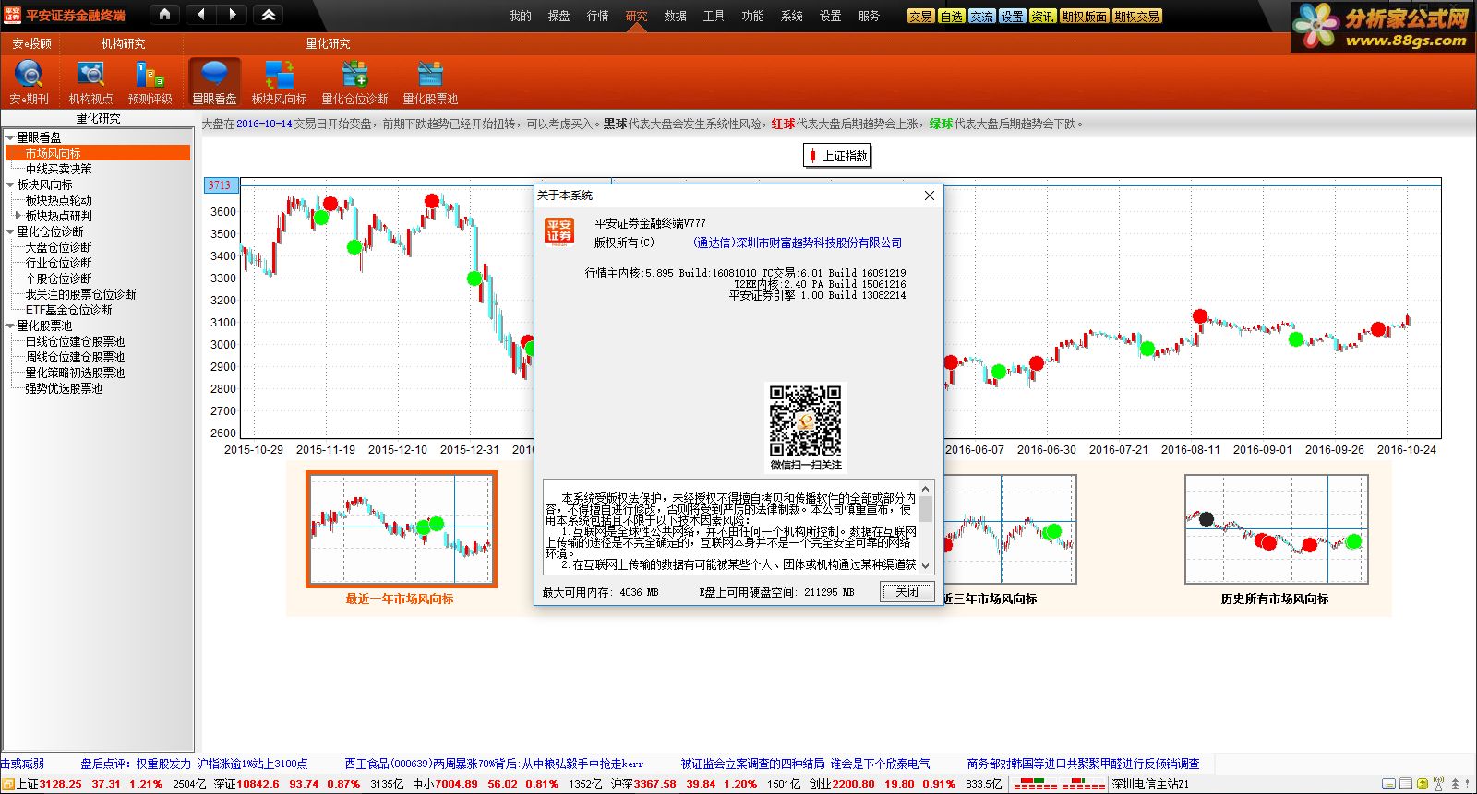Click the 平安证券 logo in the title bar
1477x794 pixels.
[x=12, y=15]
